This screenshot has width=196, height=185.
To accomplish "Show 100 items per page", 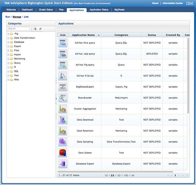I will tap(126, 176).
